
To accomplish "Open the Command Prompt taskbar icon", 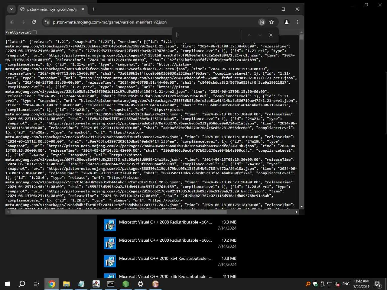I will click(x=111, y=284).
